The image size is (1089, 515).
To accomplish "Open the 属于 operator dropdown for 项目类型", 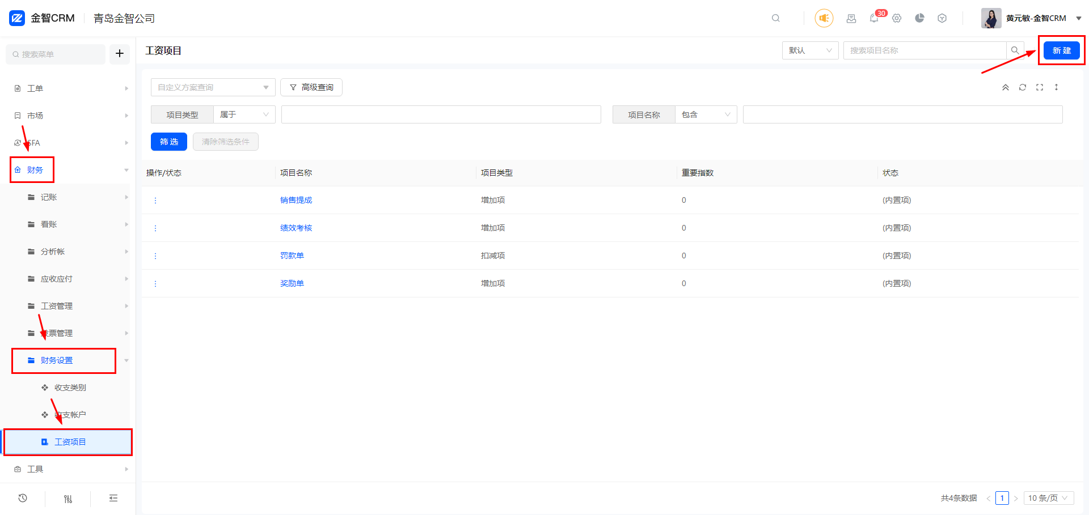I will click(244, 114).
